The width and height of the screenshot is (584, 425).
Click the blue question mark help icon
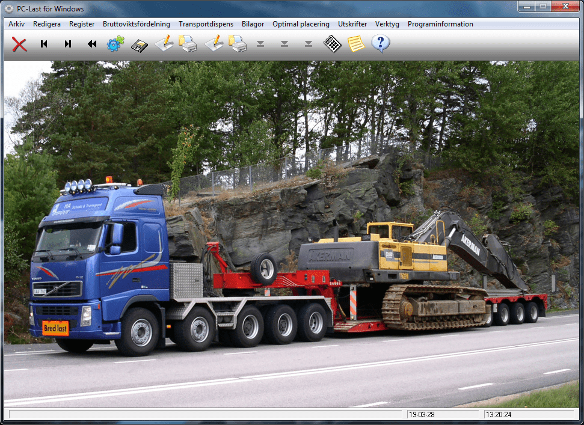[380, 43]
